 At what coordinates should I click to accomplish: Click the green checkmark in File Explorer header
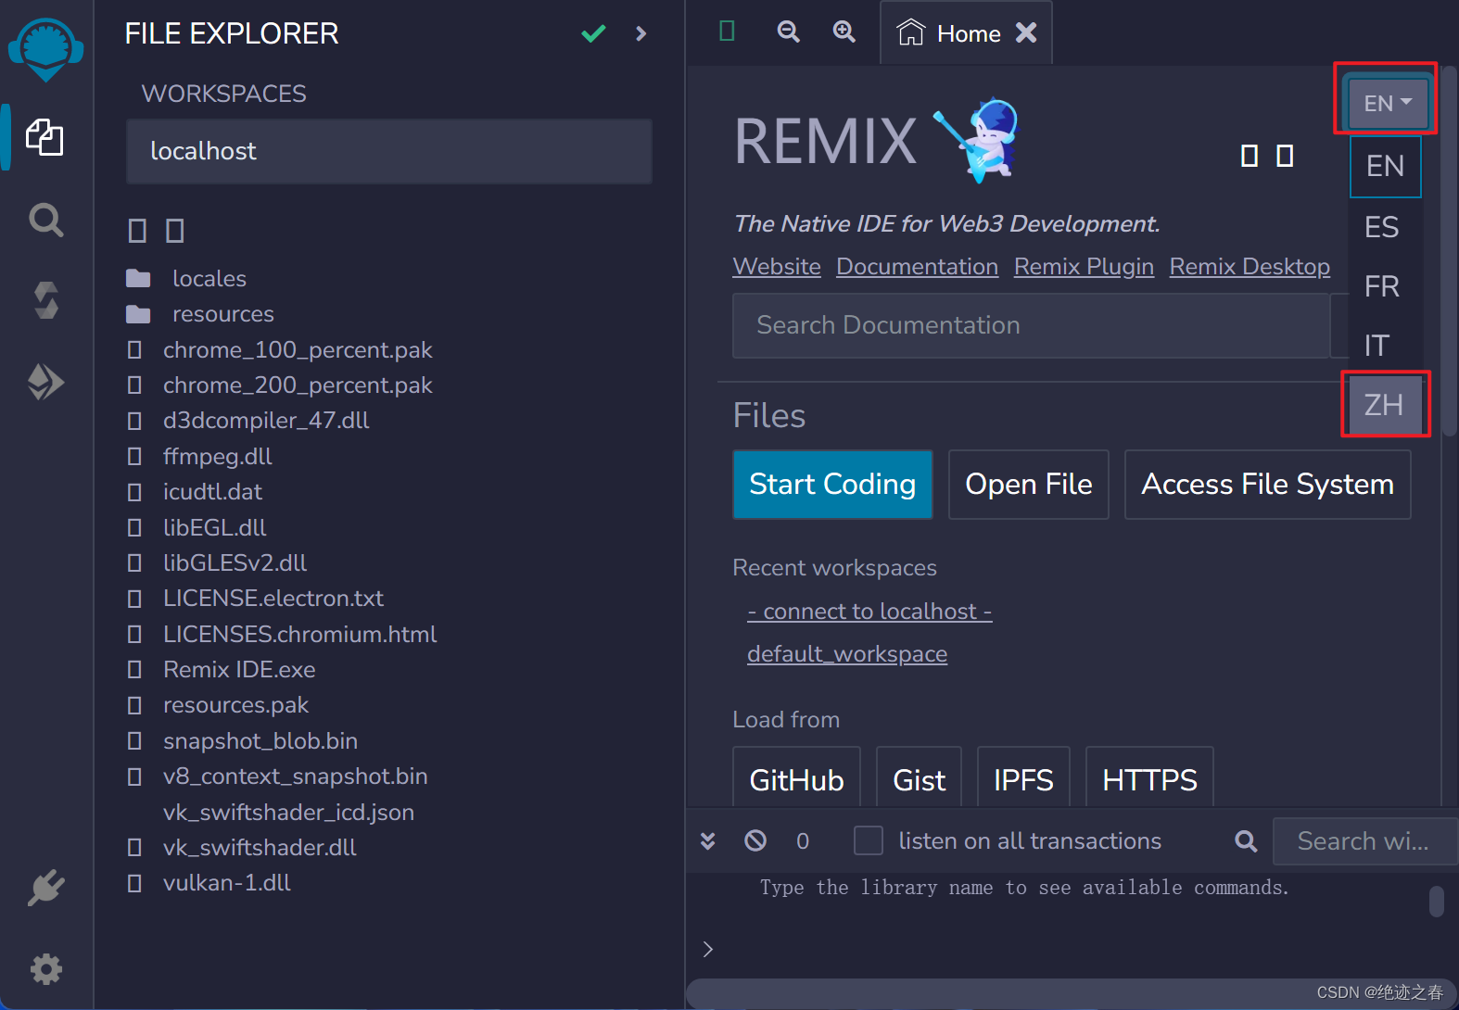point(593,33)
